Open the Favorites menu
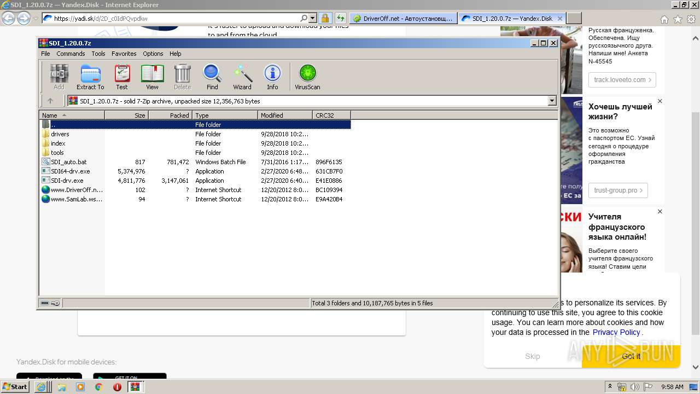 coord(124,54)
